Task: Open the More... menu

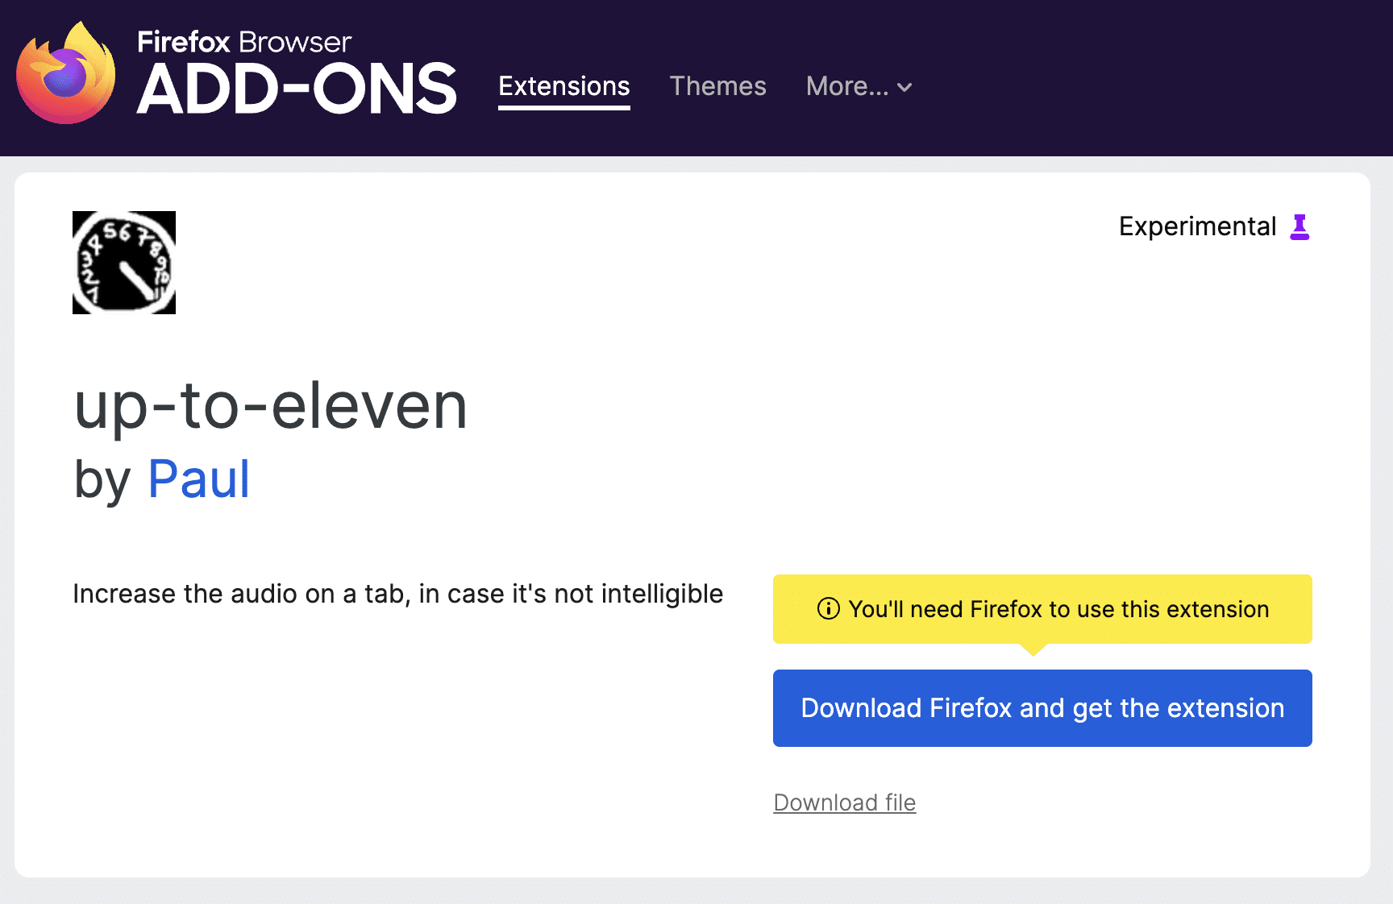Action: pyautogui.click(x=847, y=86)
